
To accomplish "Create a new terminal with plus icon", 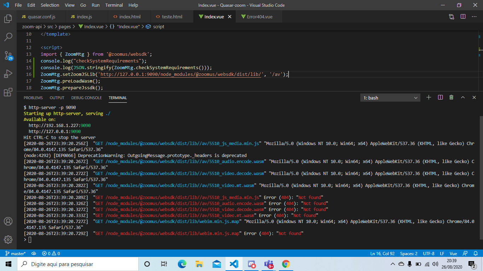I will click(429, 97).
